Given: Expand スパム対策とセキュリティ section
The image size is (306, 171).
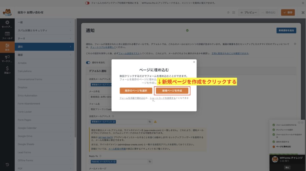Looking at the screenshot, I should point(44,30).
